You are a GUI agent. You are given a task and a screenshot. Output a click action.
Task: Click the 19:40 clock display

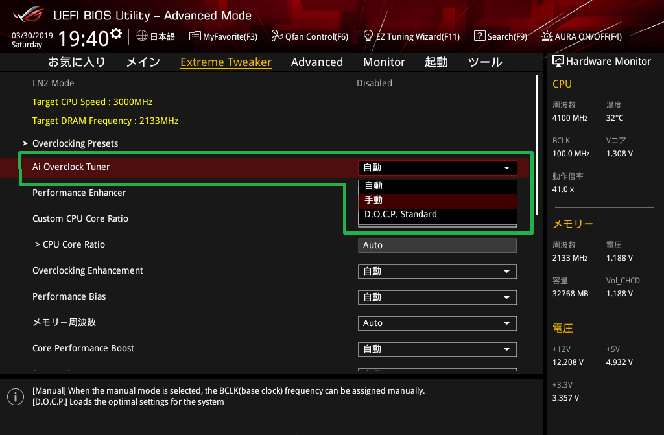coord(84,39)
